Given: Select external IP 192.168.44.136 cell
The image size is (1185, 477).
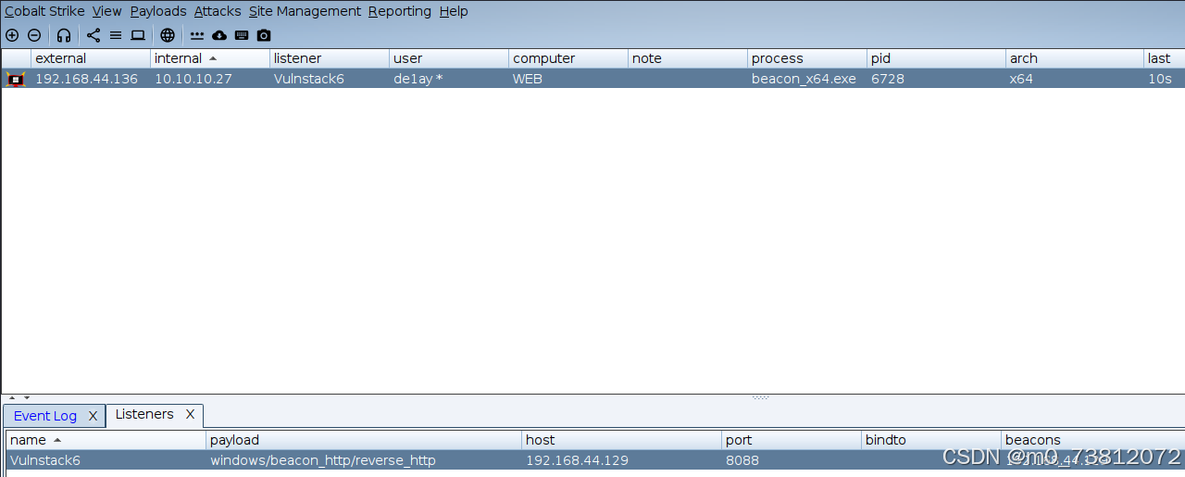Looking at the screenshot, I should click(x=91, y=79).
